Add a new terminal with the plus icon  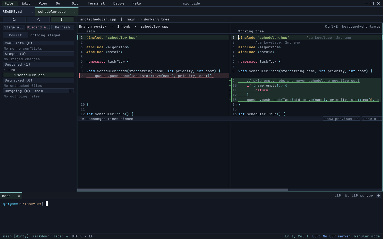[378, 196]
